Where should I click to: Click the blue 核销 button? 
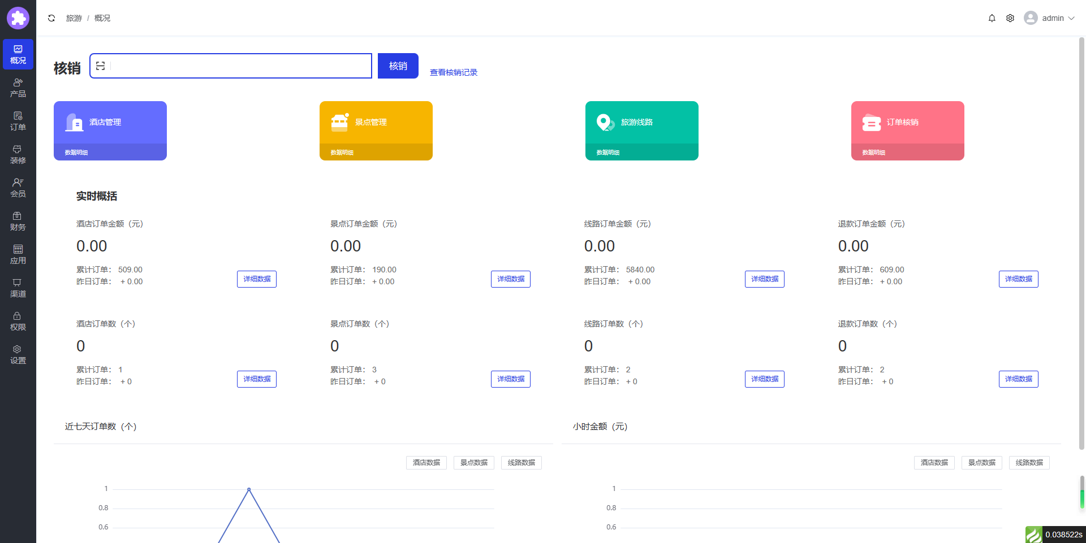point(398,66)
